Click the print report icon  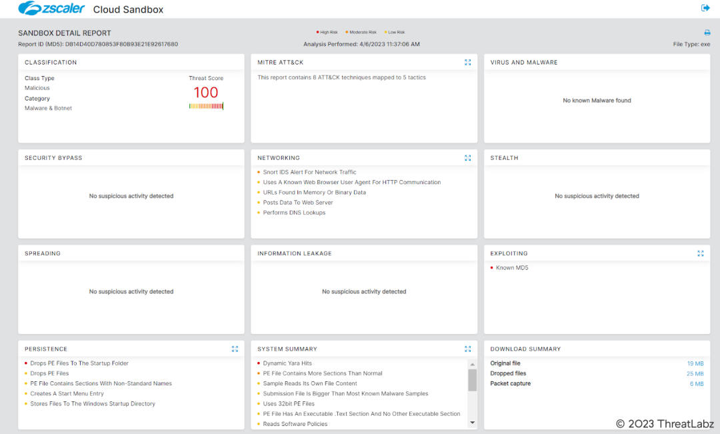point(707,33)
